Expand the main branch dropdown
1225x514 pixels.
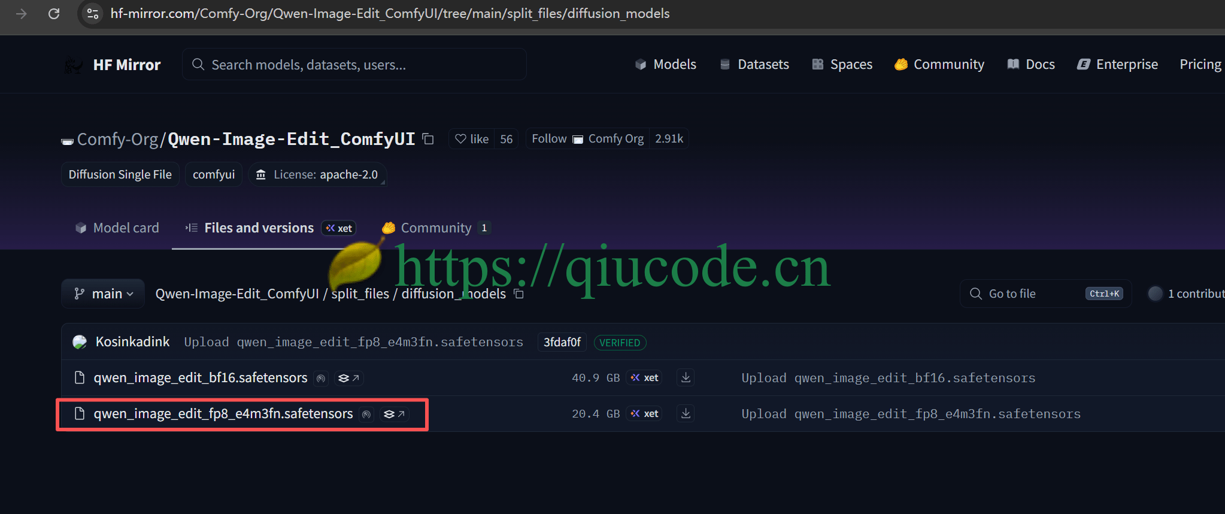pyautogui.click(x=103, y=294)
